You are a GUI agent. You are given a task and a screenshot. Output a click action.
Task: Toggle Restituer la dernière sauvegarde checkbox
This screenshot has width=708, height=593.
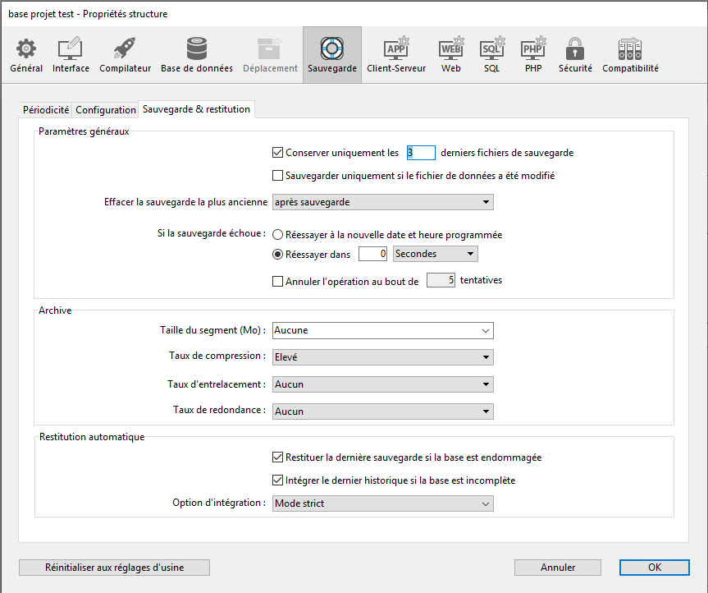[x=277, y=457]
